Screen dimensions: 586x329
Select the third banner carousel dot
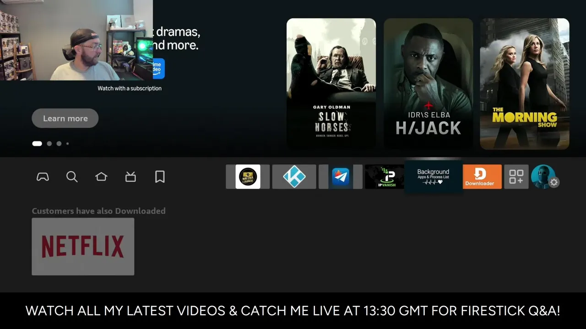tap(59, 143)
